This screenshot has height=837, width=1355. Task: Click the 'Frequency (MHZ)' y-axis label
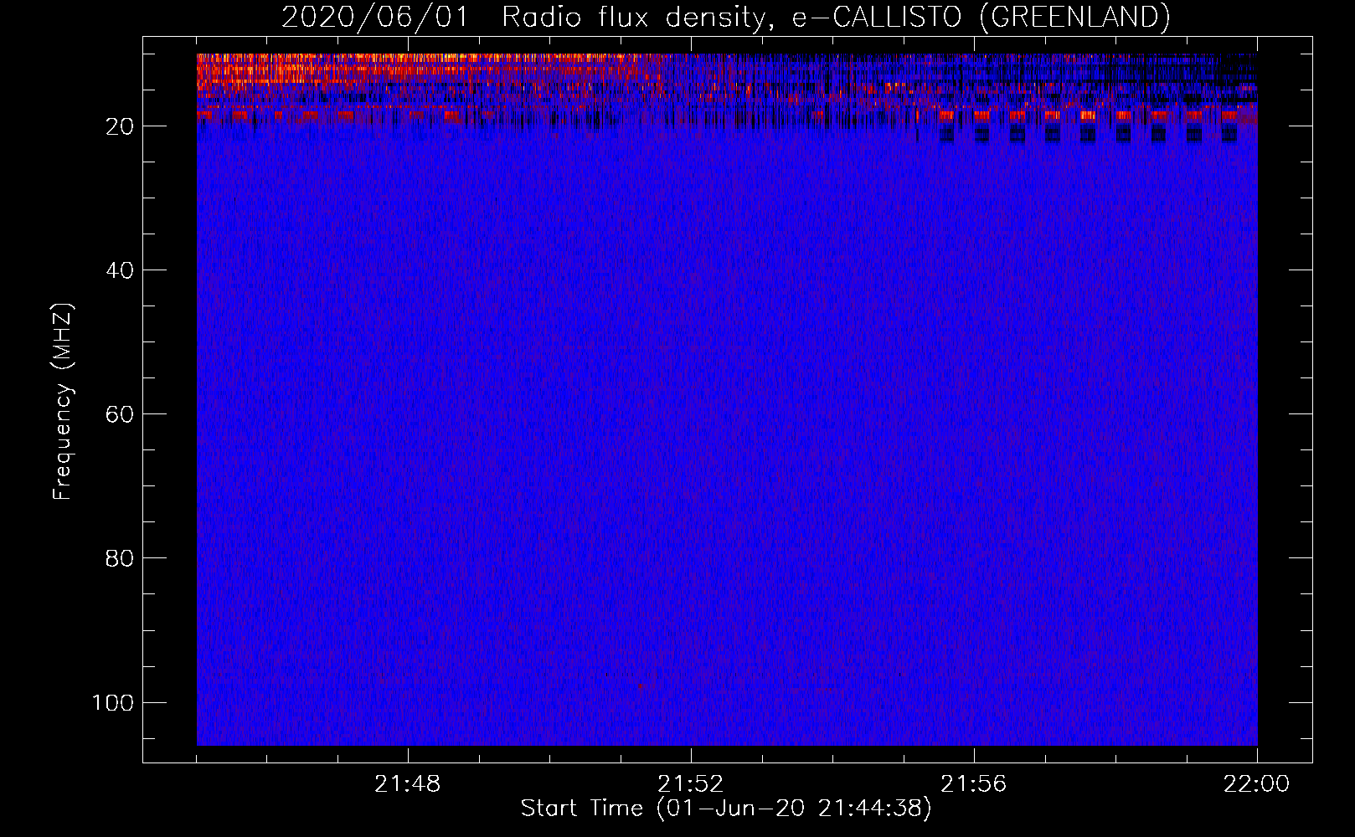tap(63, 402)
